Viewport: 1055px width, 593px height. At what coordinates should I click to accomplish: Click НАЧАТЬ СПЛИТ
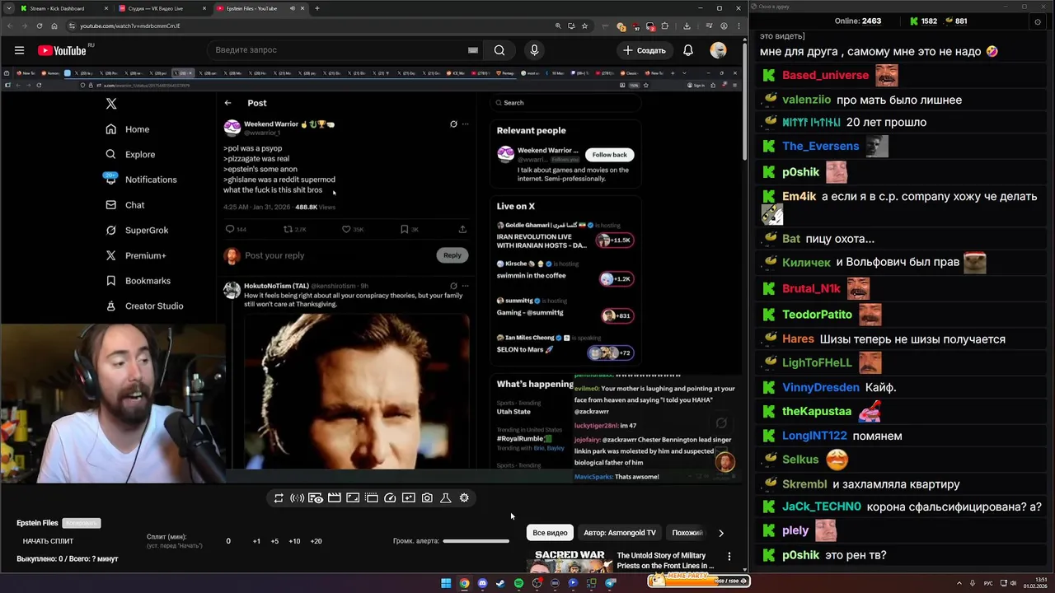48,541
